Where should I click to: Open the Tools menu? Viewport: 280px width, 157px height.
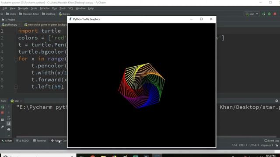point(63,8)
